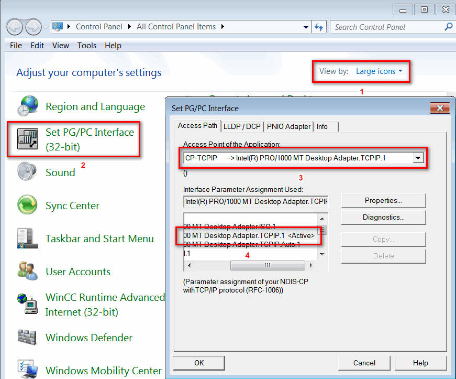The height and width of the screenshot is (379, 456).
Task: Open the View menu
Action: (61, 46)
